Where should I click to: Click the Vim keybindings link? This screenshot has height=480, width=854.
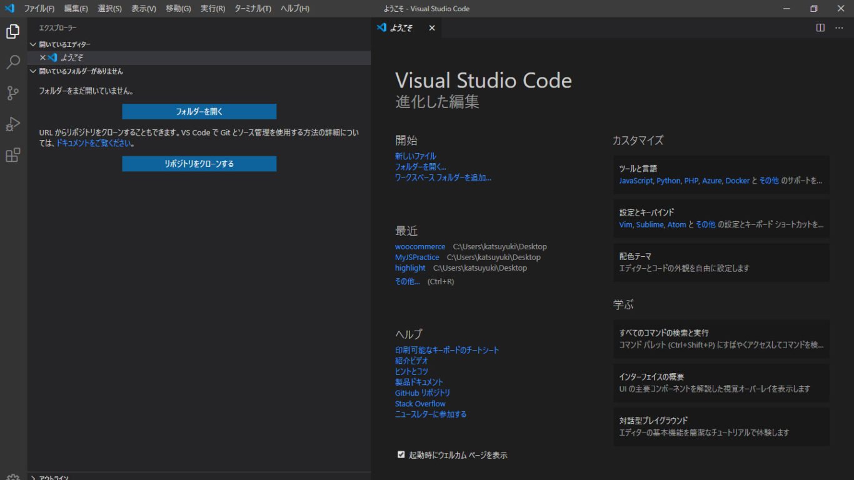[x=626, y=224]
